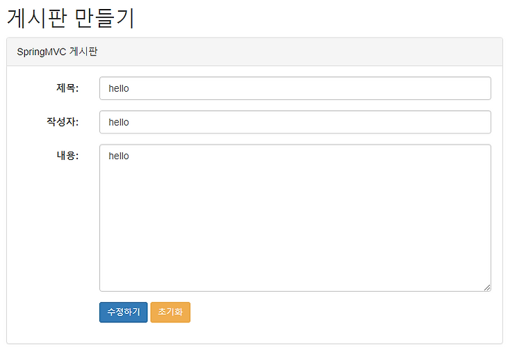Viewport: 521px width, 362px height.
Task: Focus the 제목 title input field
Action: [x=295, y=88]
